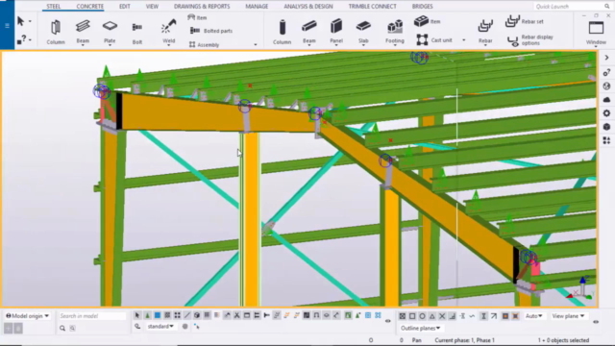Click the Search in model field

coord(92,316)
